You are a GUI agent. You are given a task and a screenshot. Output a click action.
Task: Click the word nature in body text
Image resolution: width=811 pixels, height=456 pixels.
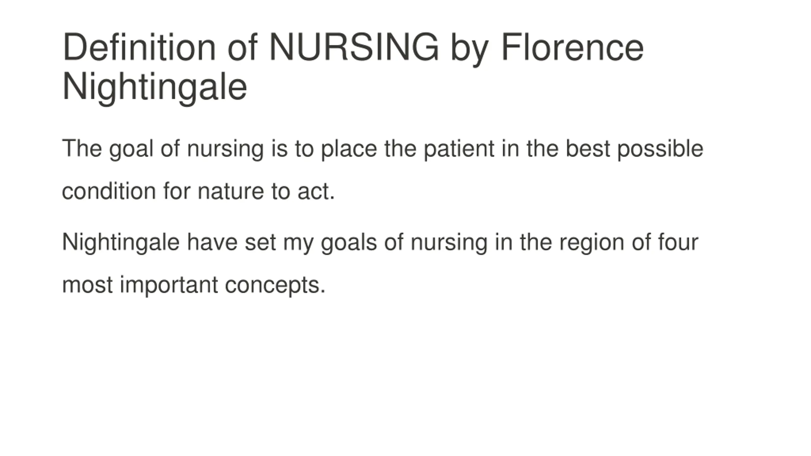pos(231,191)
